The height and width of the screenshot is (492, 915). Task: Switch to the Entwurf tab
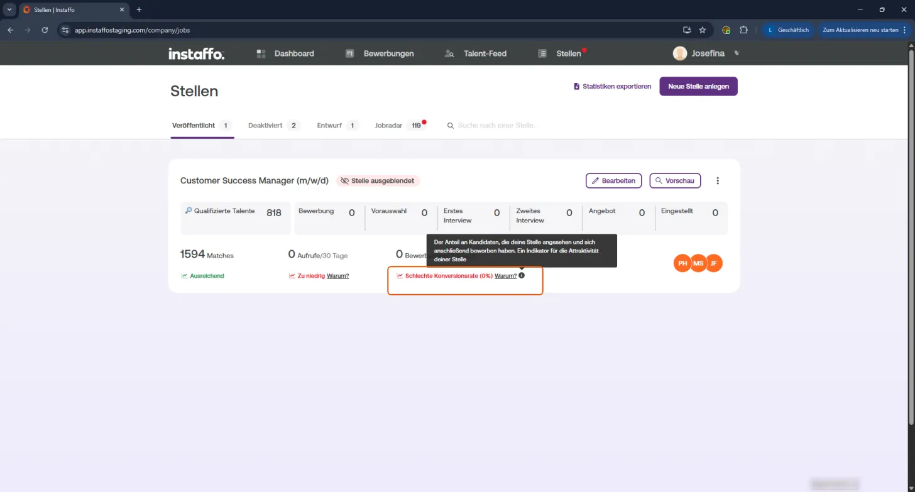click(338, 126)
